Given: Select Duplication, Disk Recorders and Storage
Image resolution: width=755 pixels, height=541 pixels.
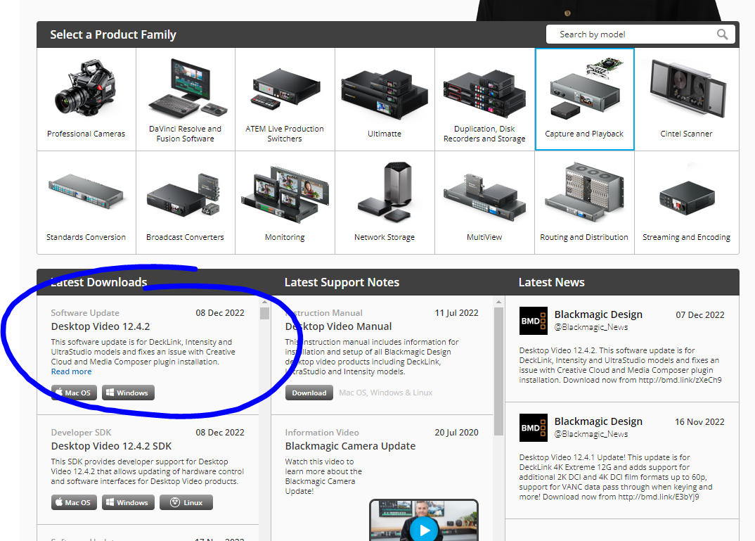Looking at the screenshot, I should (x=484, y=99).
